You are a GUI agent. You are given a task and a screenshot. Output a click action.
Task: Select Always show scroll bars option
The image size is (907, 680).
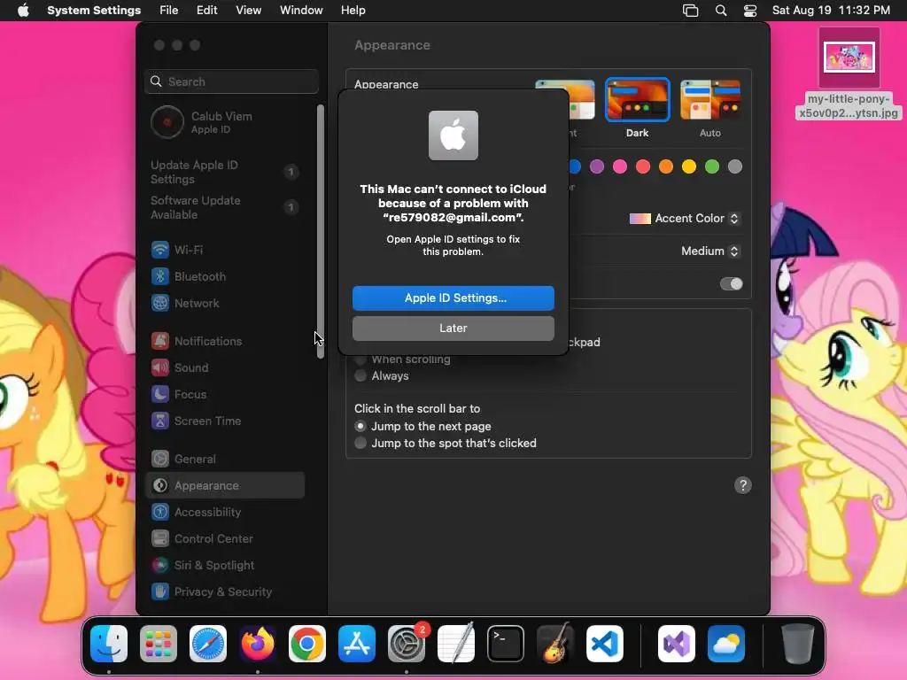(x=360, y=375)
